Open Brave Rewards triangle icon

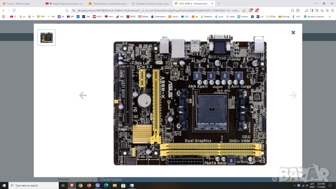pyautogui.click(x=257, y=10)
